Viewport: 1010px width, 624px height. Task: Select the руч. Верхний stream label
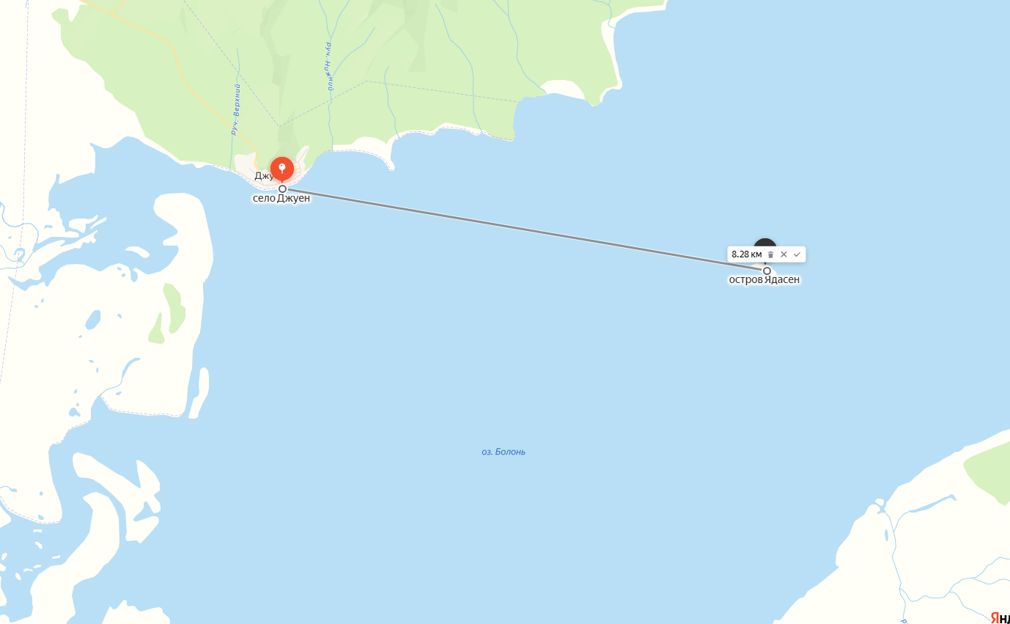click(236, 109)
